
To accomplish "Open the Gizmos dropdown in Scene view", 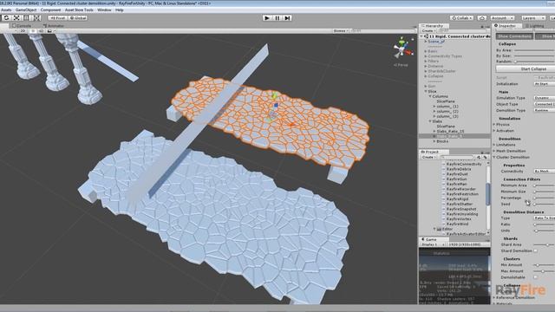I will [x=341, y=31].
